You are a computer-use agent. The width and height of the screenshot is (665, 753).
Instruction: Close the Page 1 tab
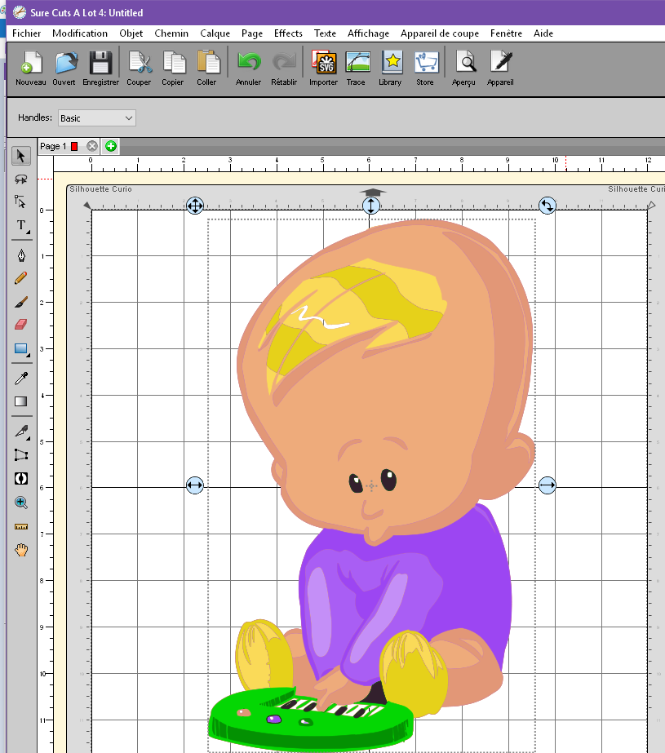tap(92, 146)
